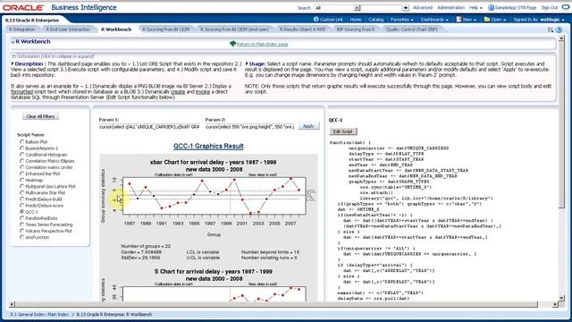
Task: Expand the Dashboards dropdown
Action: tap(434, 20)
